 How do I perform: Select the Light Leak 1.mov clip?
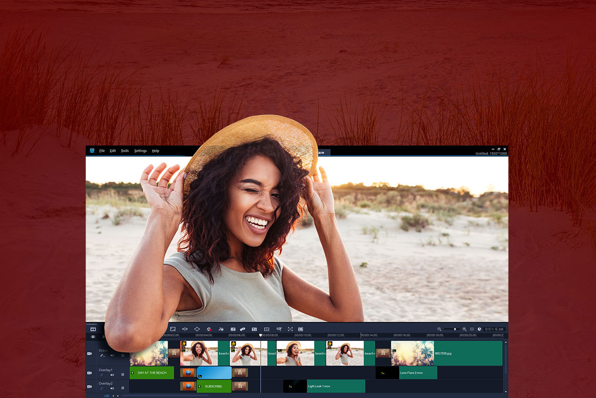pyautogui.click(x=324, y=386)
